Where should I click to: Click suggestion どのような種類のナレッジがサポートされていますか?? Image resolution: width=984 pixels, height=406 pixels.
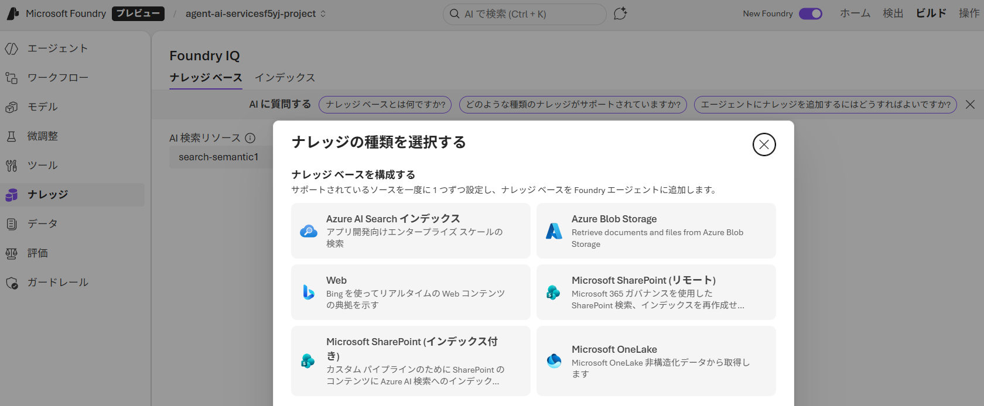[x=573, y=105]
